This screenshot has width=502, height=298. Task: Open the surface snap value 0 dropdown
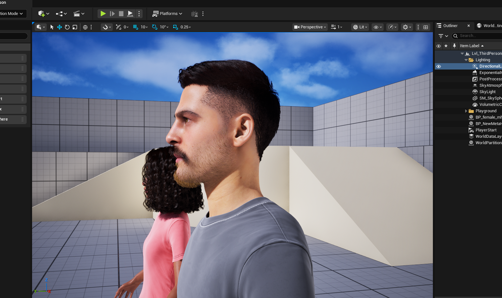126,27
